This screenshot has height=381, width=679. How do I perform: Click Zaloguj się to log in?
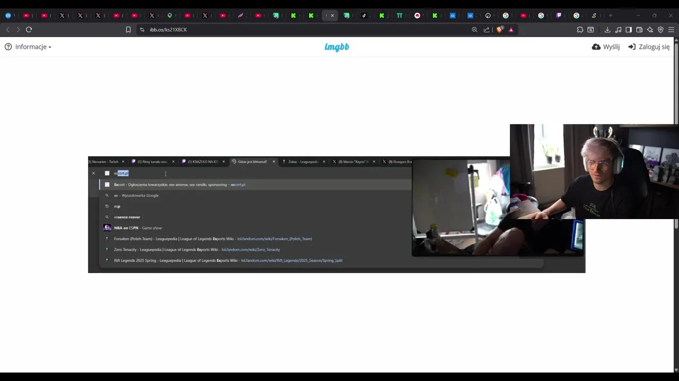[649, 47]
